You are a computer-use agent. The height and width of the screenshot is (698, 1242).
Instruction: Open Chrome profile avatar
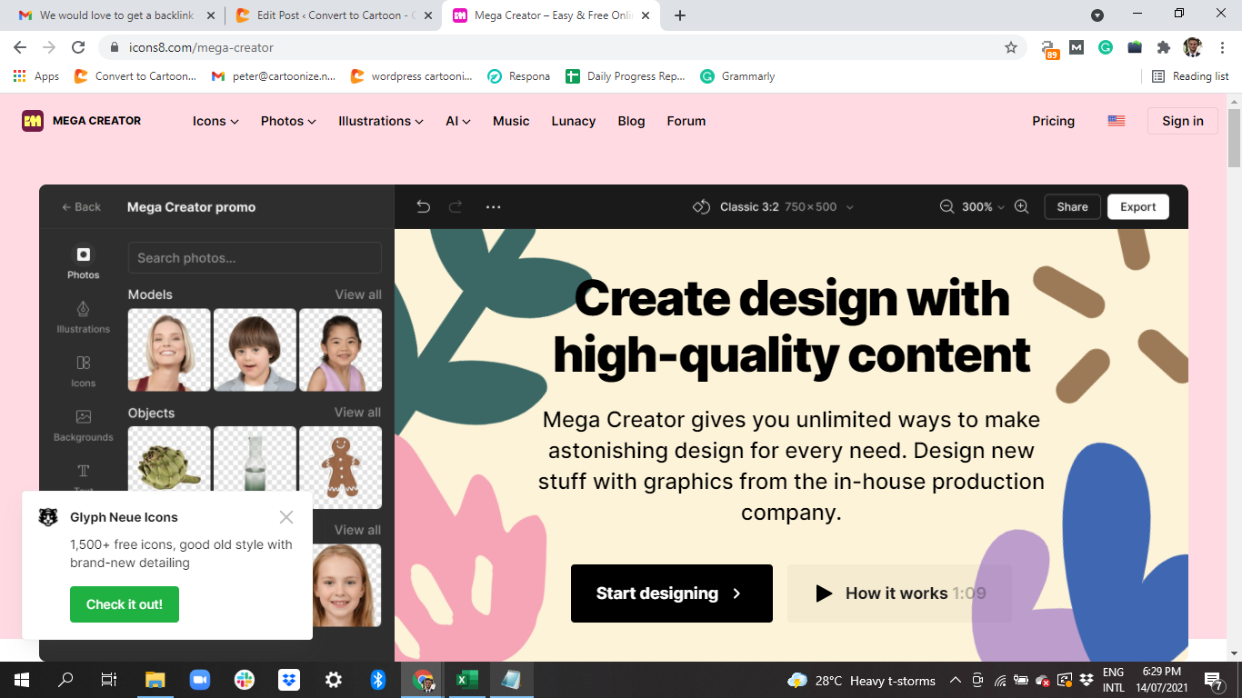pos(1192,47)
